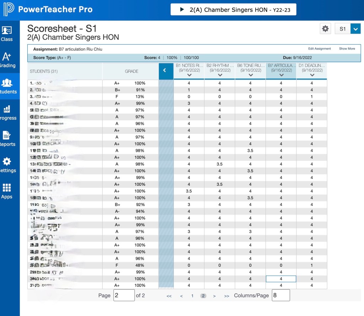Go to page 1 in pagination
Screen dimensions: 364x316
192,296
